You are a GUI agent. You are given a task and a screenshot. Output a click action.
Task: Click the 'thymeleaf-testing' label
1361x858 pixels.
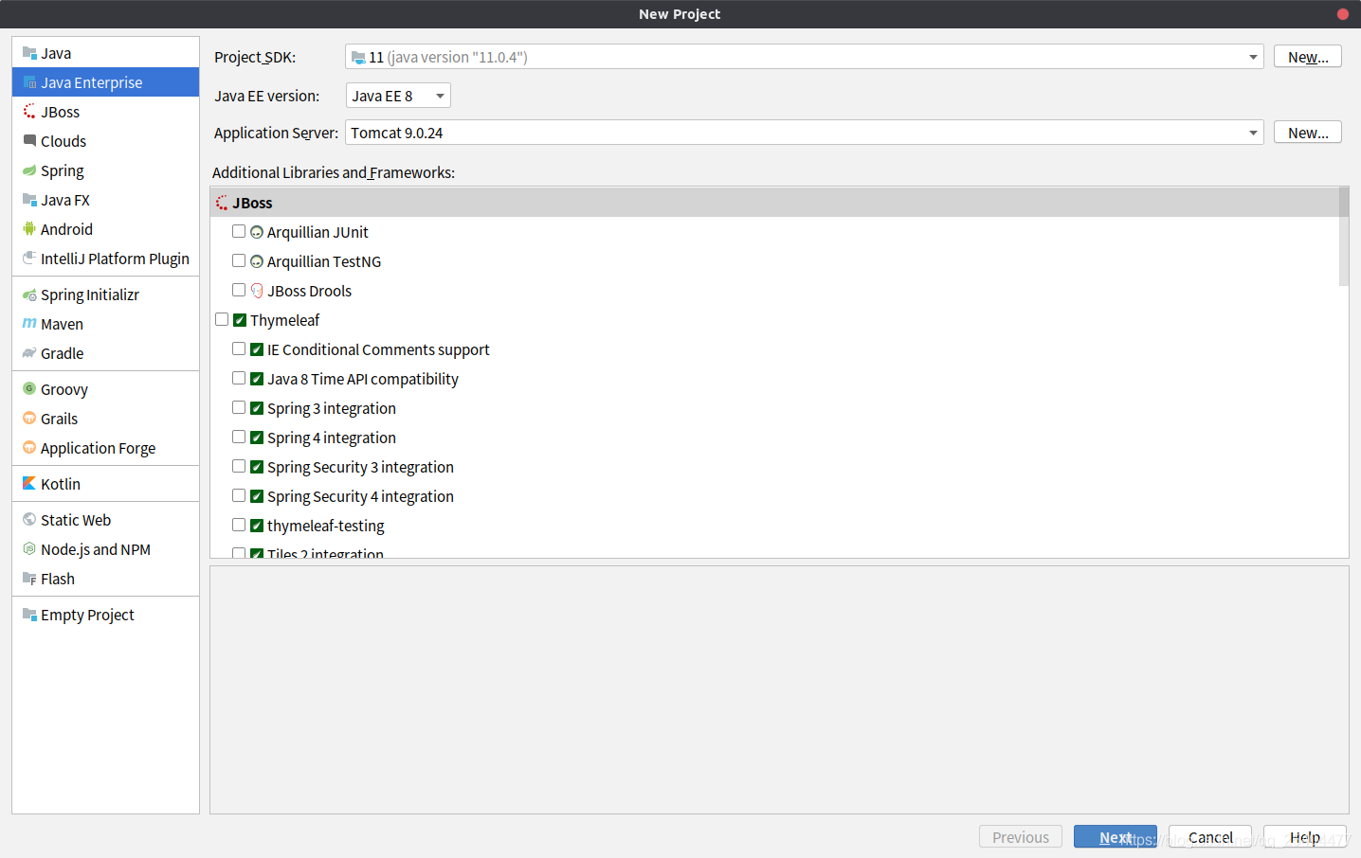pyautogui.click(x=326, y=526)
